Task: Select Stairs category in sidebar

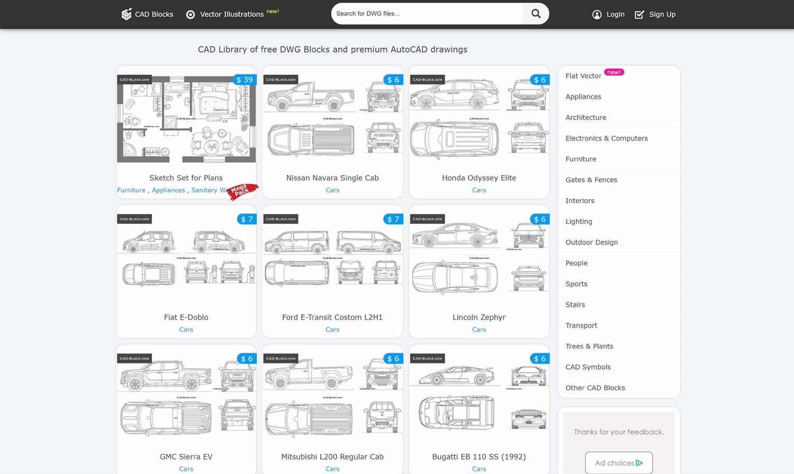Action: coord(575,305)
